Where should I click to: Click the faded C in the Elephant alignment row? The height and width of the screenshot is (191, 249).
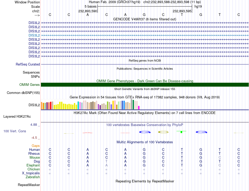(x=220, y=165)
